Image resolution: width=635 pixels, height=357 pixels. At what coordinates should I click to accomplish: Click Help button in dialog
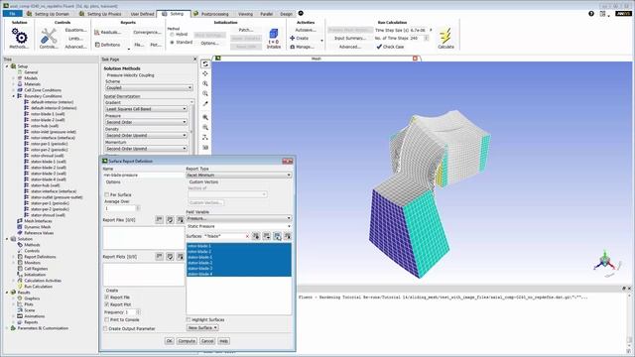(x=223, y=341)
